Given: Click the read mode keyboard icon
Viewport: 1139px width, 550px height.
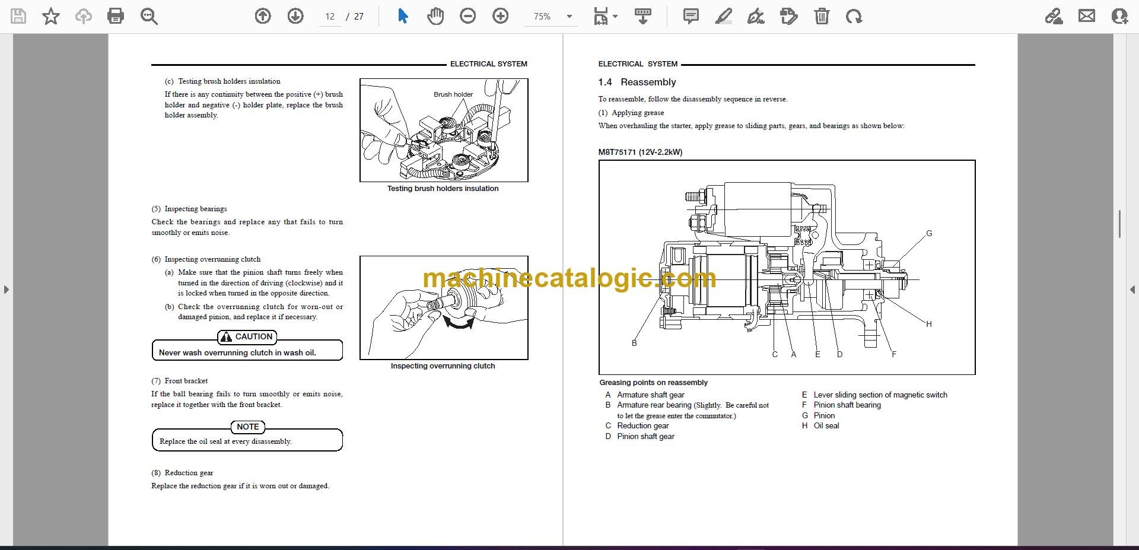Looking at the screenshot, I should (643, 16).
